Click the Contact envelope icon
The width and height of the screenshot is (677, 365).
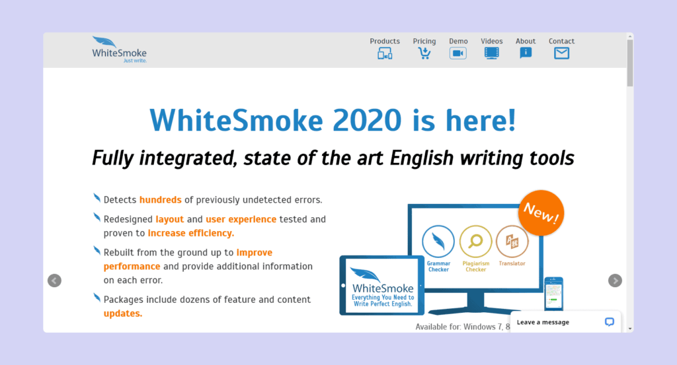coord(561,54)
